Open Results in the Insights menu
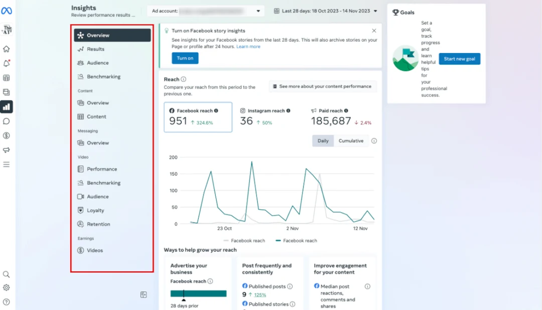This screenshot has height=310, width=542. [x=112, y=49]
